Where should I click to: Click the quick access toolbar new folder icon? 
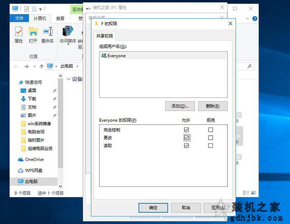pos(34,9)
